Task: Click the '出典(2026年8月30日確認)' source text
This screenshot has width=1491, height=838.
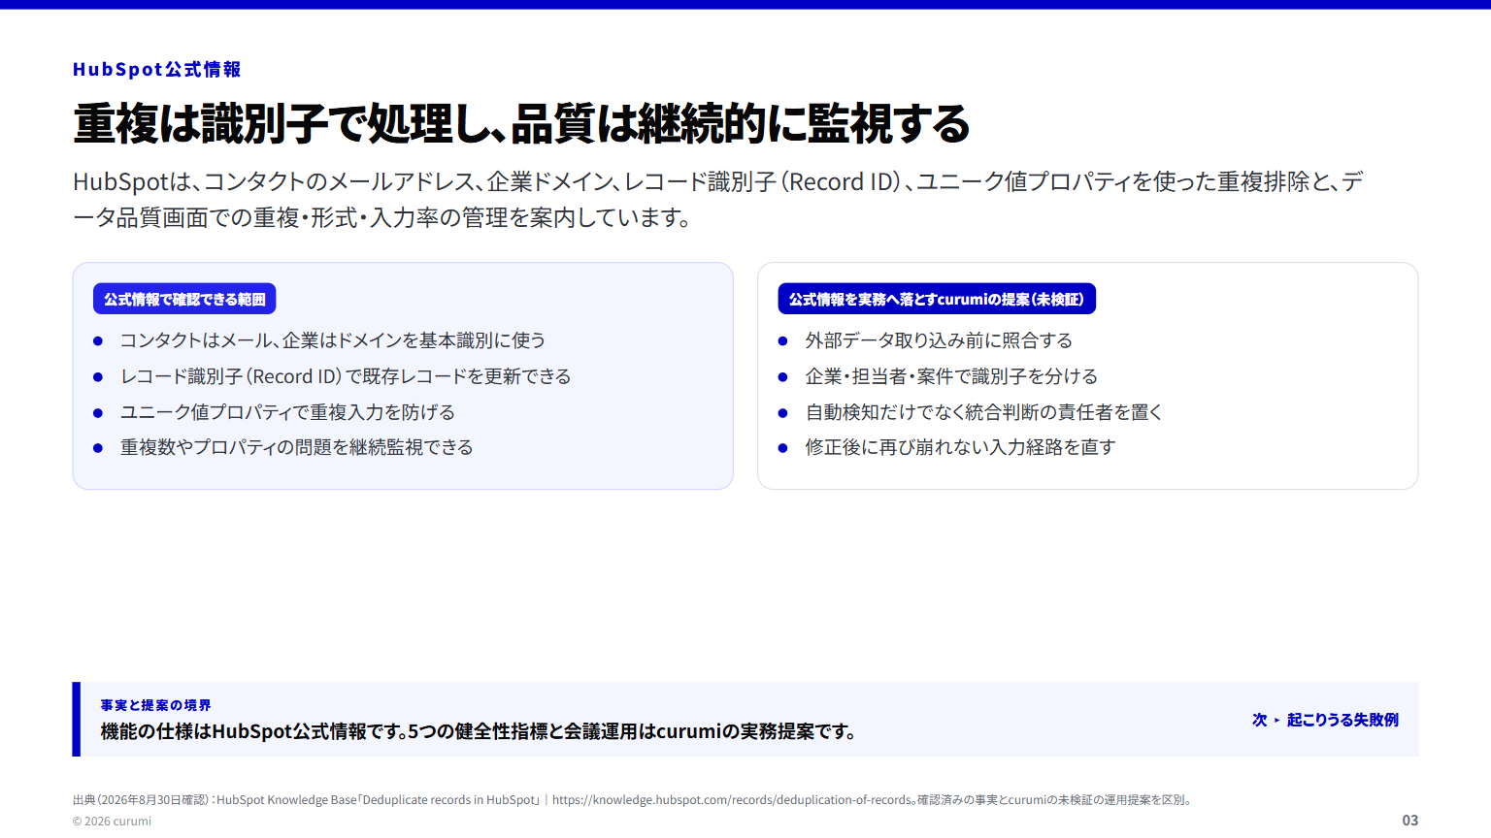Action: coord(141,800)
